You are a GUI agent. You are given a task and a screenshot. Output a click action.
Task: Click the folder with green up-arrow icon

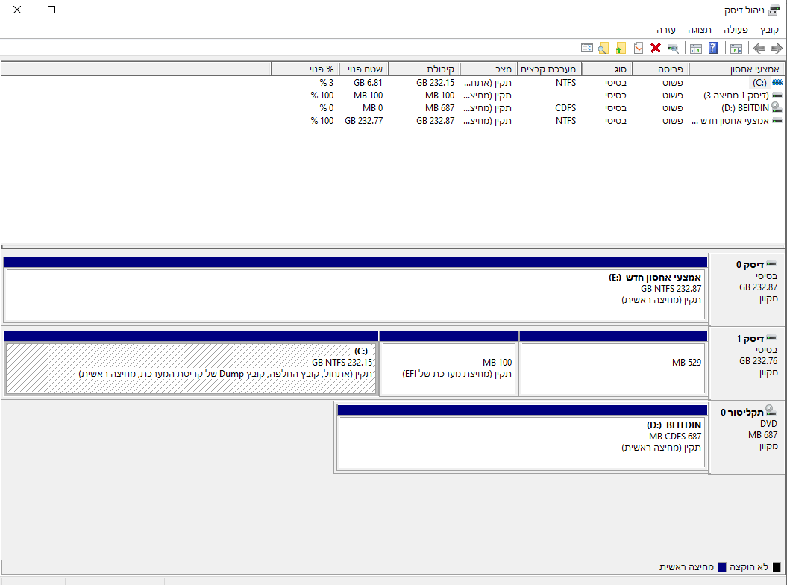click(x=621, y=49)
